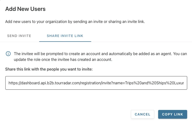Click the invitee account creation info message
192x123 pixels.
(100, 57)
